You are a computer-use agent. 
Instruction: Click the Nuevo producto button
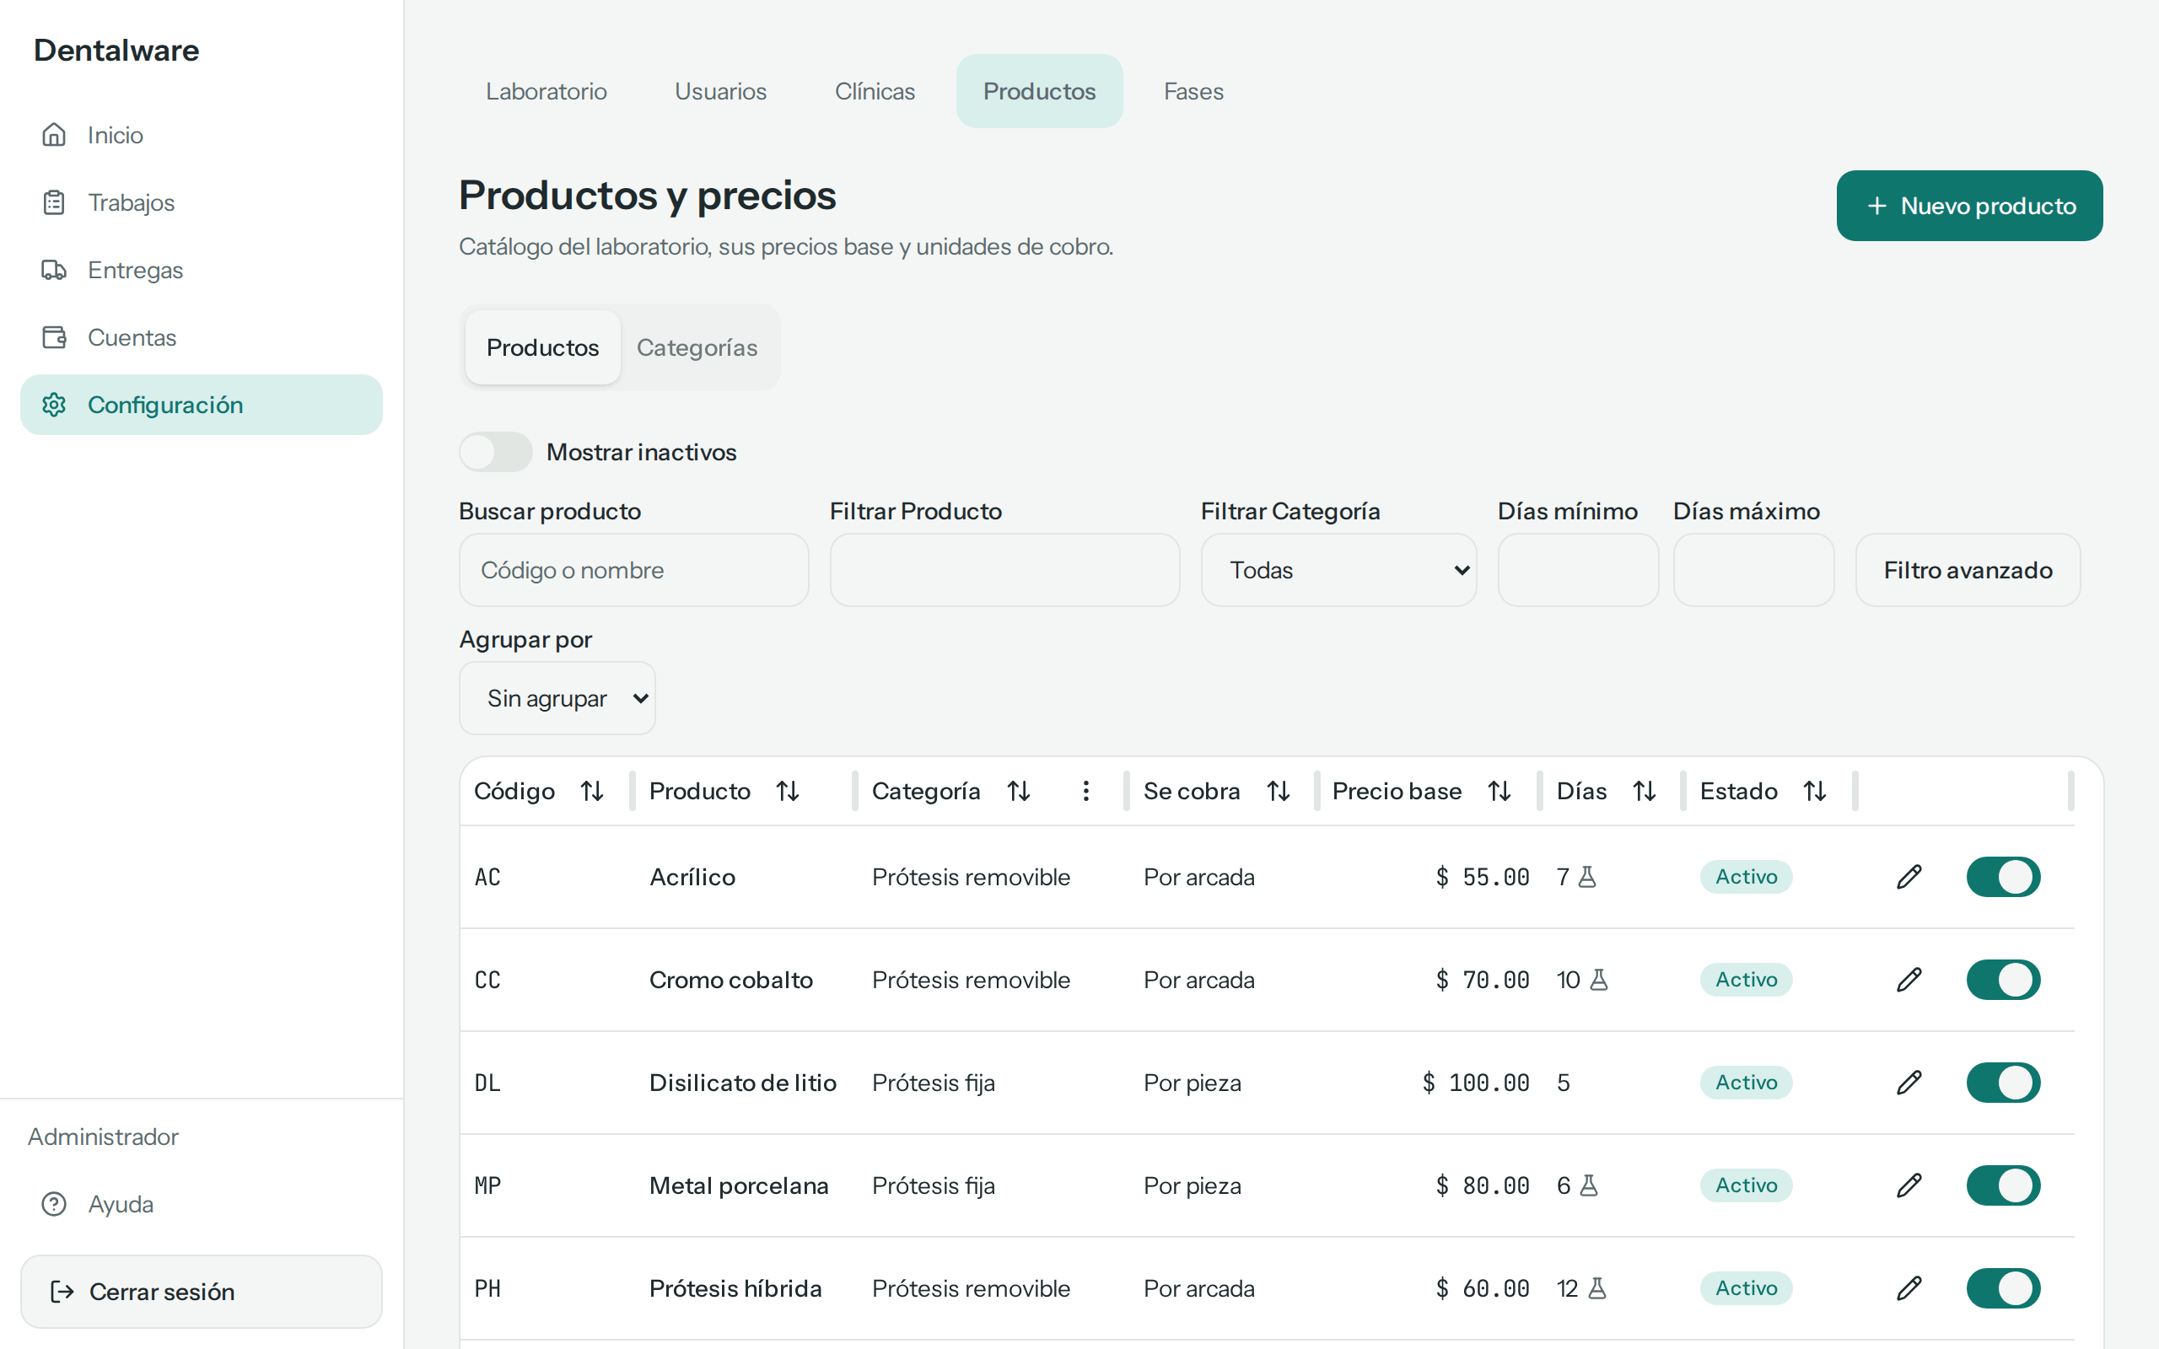click(x=1969, y=206)
